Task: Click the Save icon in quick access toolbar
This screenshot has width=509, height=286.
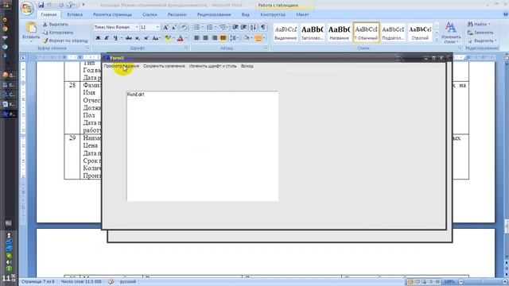Action: (x=41, y=6)
